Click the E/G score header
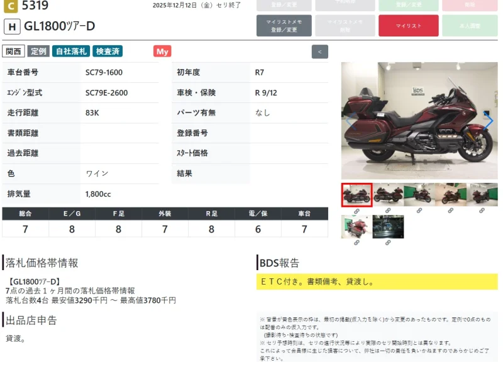The width and height of the screenshot is (503, 377). pyautogui.click(x=72, y=214)
